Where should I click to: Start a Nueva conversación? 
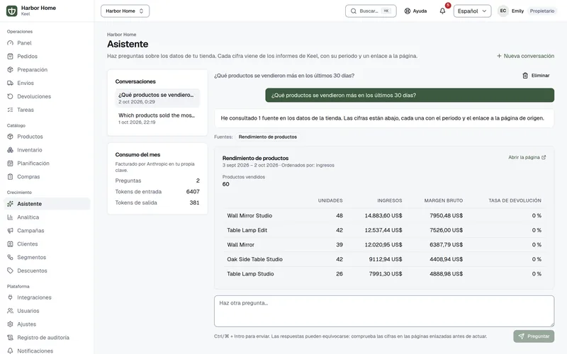pos(525,56)
